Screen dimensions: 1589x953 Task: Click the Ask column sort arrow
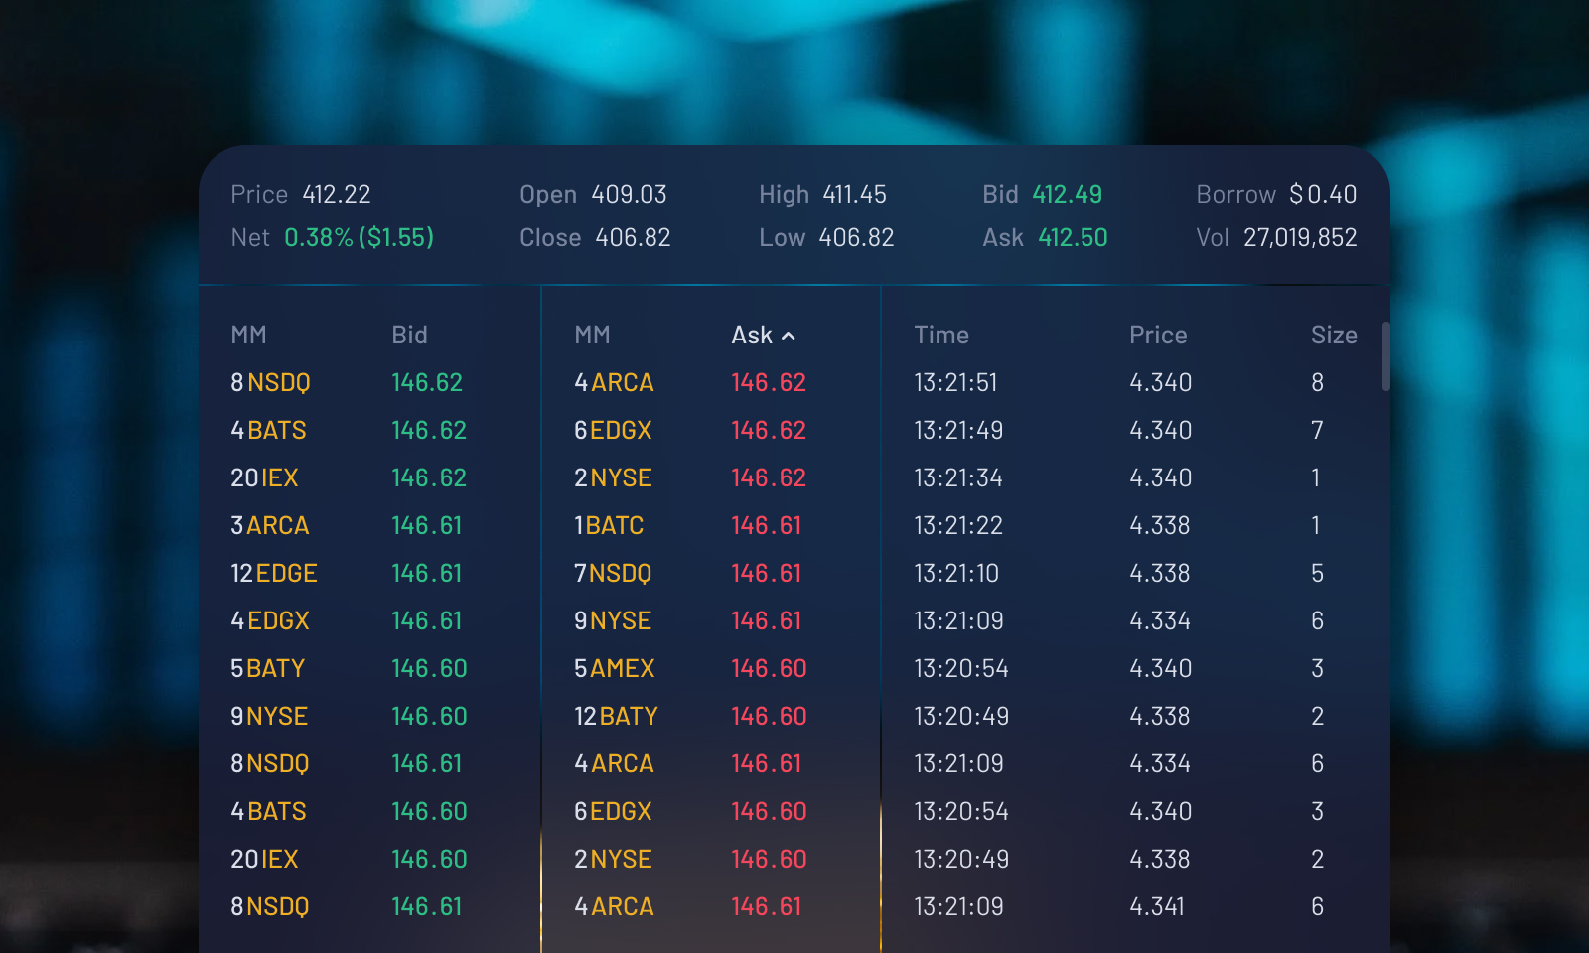(x=789, y=336)
